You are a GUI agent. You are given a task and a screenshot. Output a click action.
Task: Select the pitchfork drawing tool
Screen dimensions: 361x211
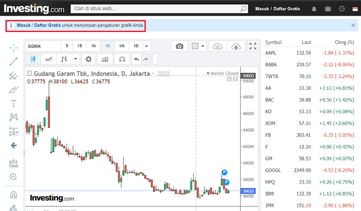(14, 76)
